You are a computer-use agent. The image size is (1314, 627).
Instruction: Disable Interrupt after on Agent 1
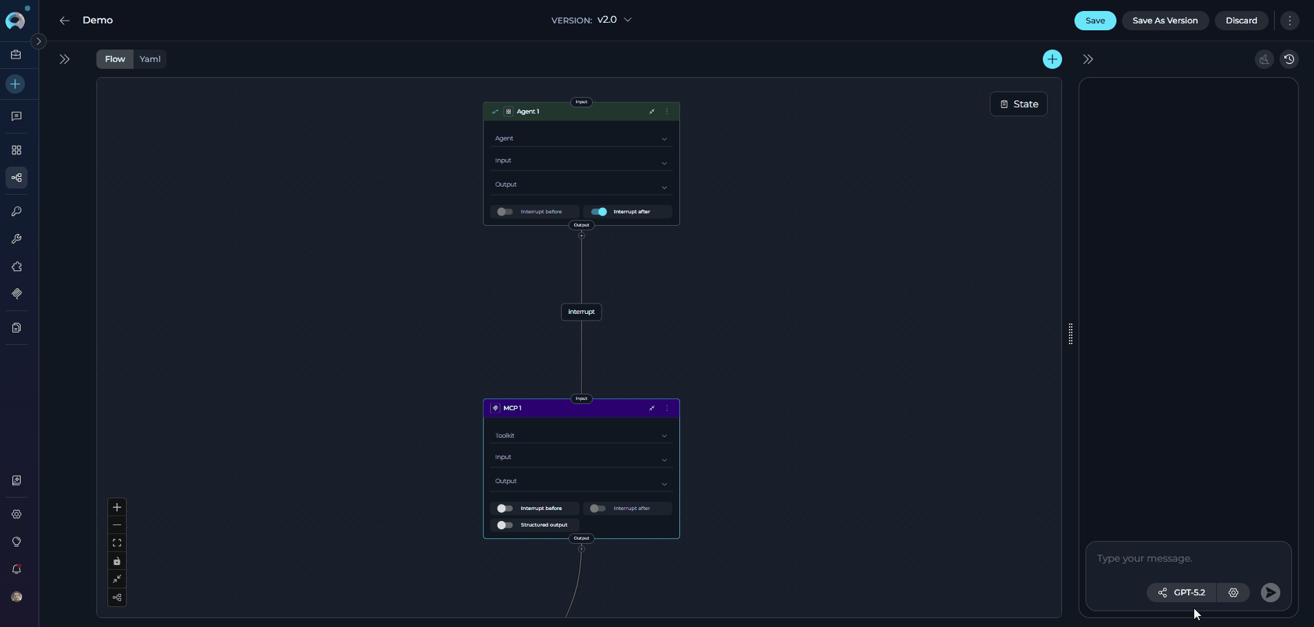point(598,211)
